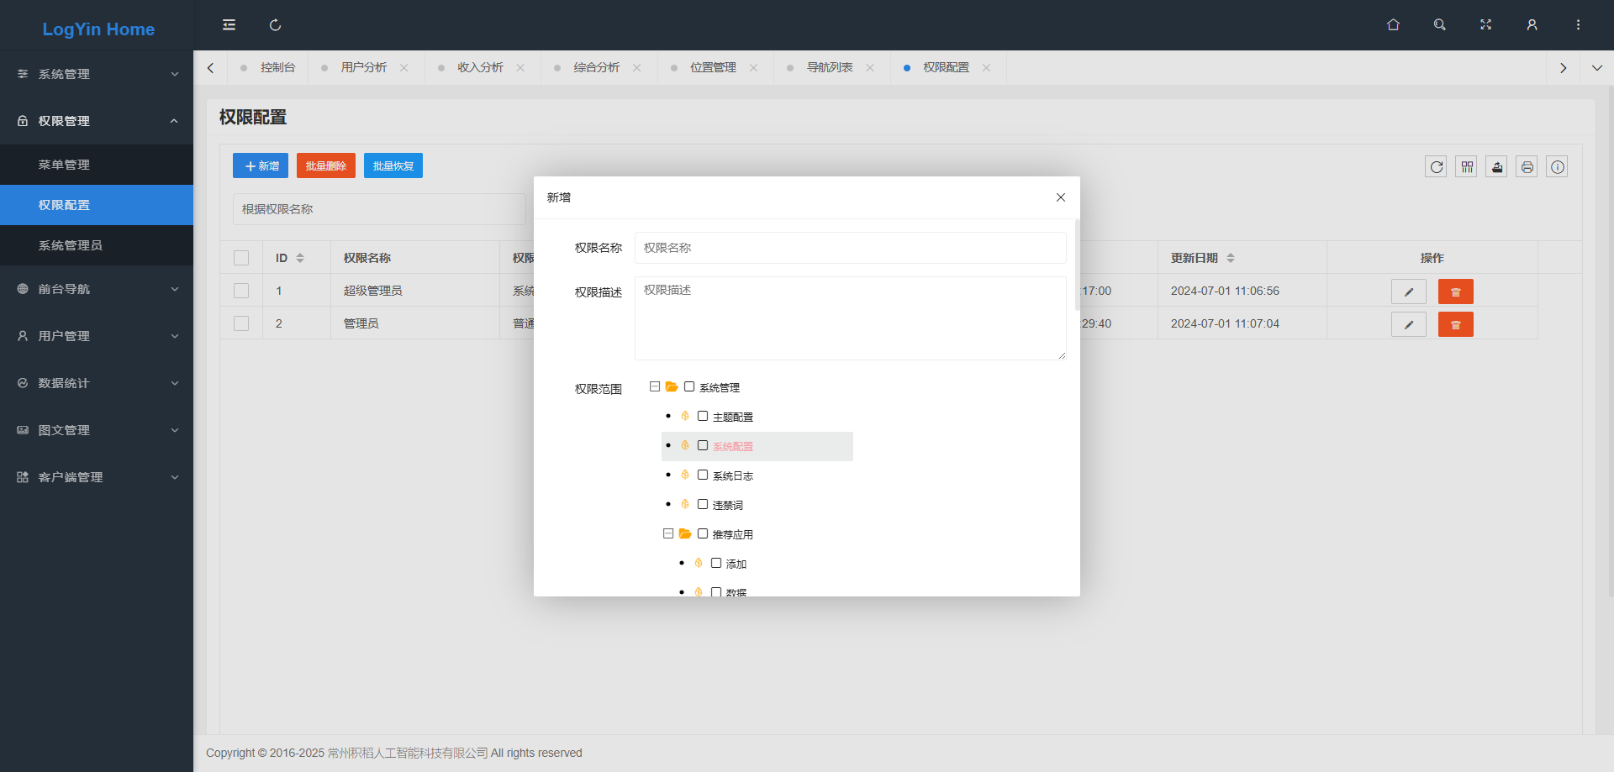The image size is (1614, 772).
Task: Close the 收入分析 tab
Action: (x=520, y=68)
